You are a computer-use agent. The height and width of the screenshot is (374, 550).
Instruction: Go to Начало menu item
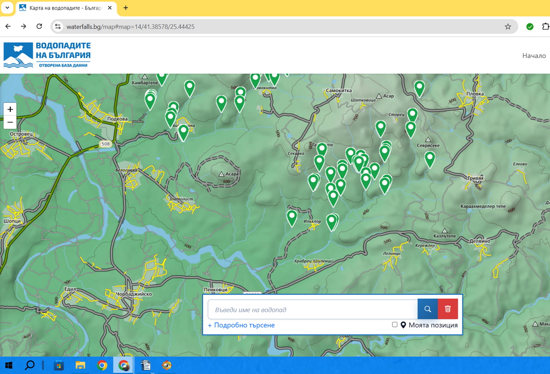(534, 56)
